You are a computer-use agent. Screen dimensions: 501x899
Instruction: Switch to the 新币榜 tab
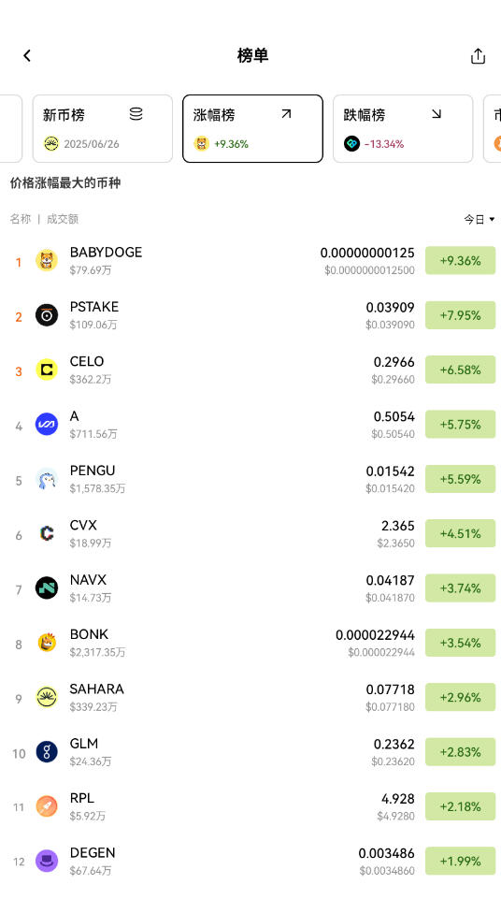point(103,128)
